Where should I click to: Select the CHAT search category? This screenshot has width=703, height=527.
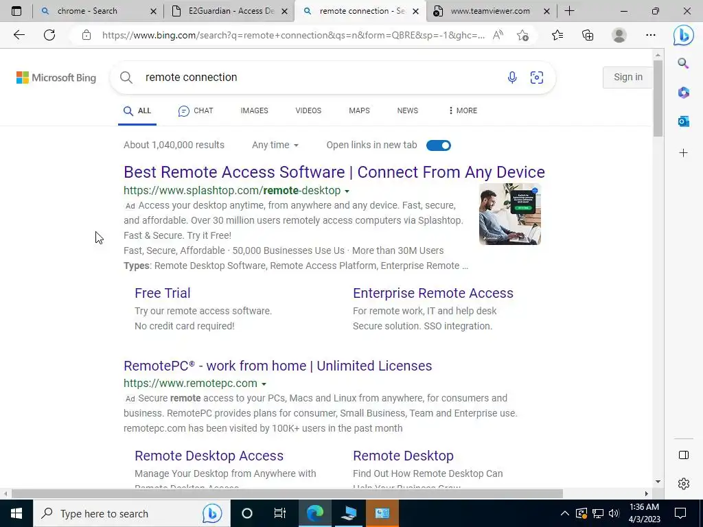196,110
